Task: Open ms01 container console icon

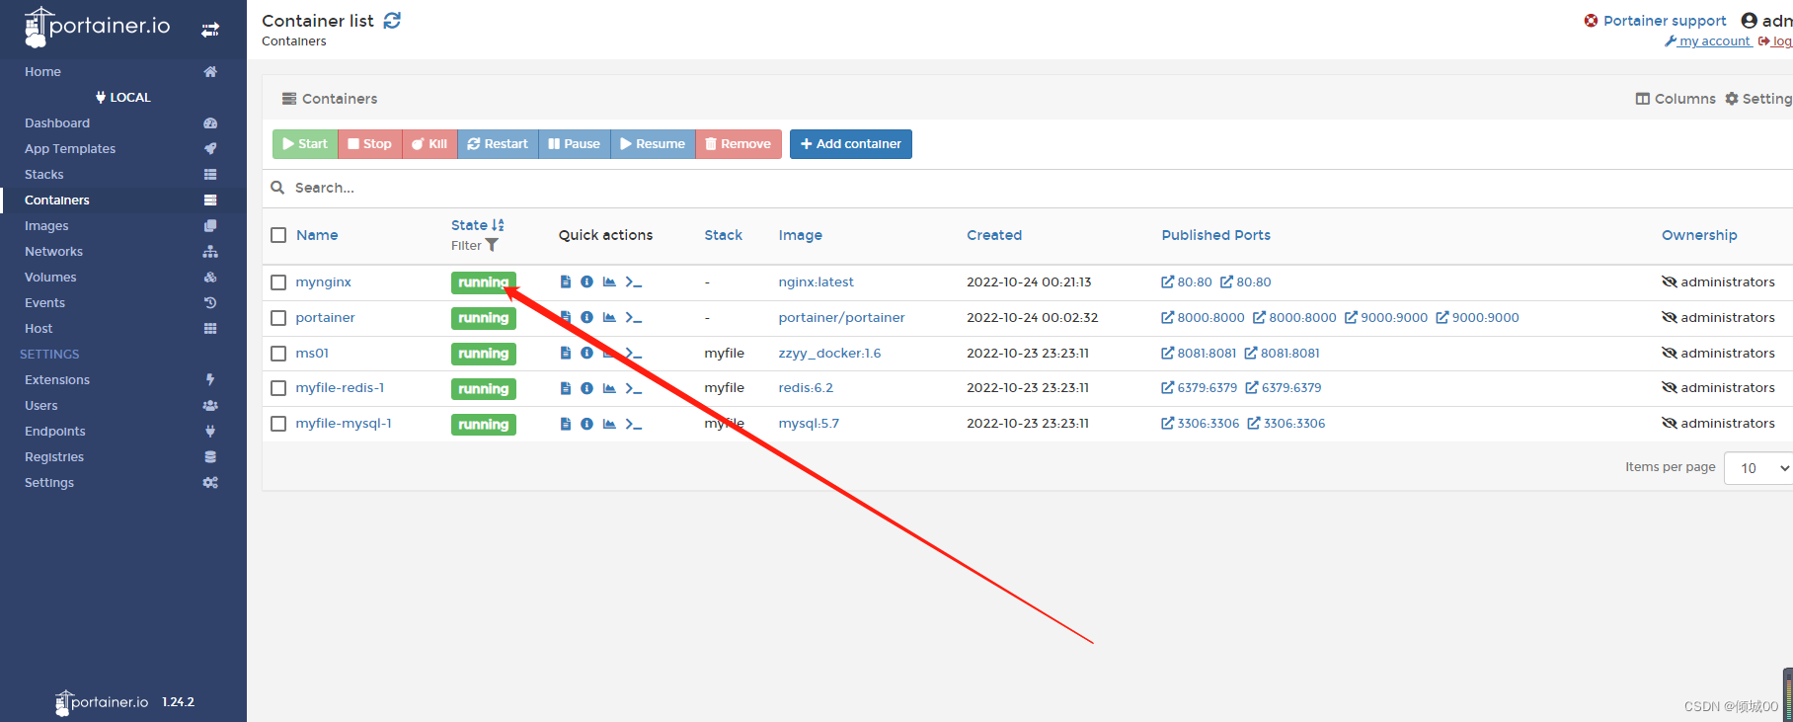Action: [x=634, y=354]
